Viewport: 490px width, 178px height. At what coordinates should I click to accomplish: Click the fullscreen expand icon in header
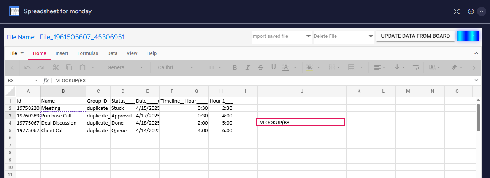(x=457, y=11)
